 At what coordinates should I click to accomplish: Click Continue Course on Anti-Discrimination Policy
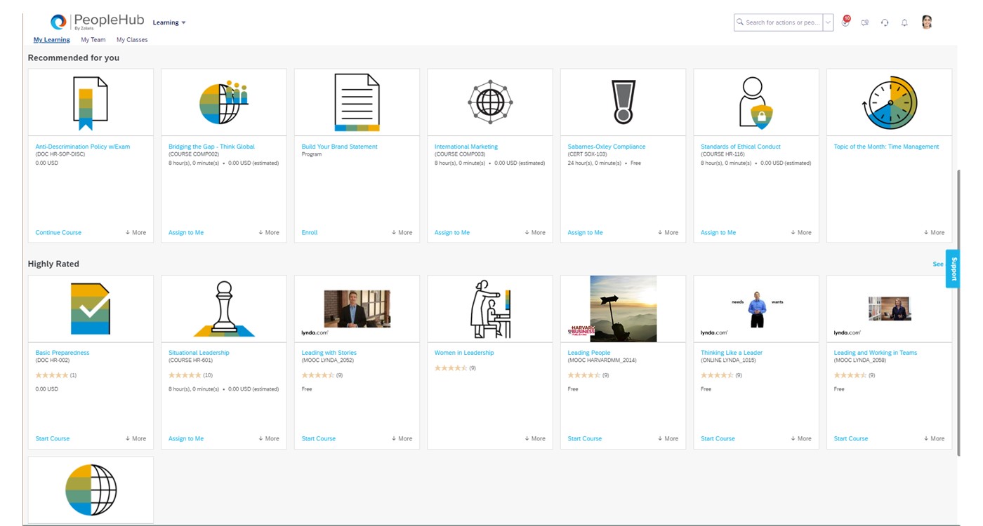click(58, 233)
